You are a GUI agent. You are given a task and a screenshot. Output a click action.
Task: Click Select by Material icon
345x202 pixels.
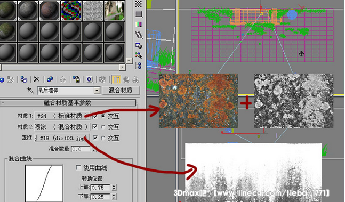pos(139,55)
